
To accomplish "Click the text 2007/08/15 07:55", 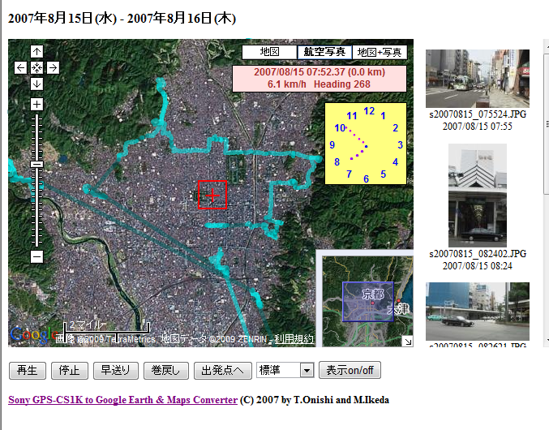I will pyautogui.click(x=478, y=127).
